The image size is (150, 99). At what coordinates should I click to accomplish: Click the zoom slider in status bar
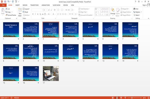pos(134,98)
